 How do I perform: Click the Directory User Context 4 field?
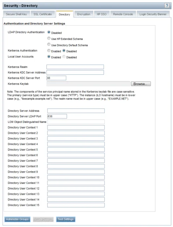pyautogui.click(x=76, y=144)
